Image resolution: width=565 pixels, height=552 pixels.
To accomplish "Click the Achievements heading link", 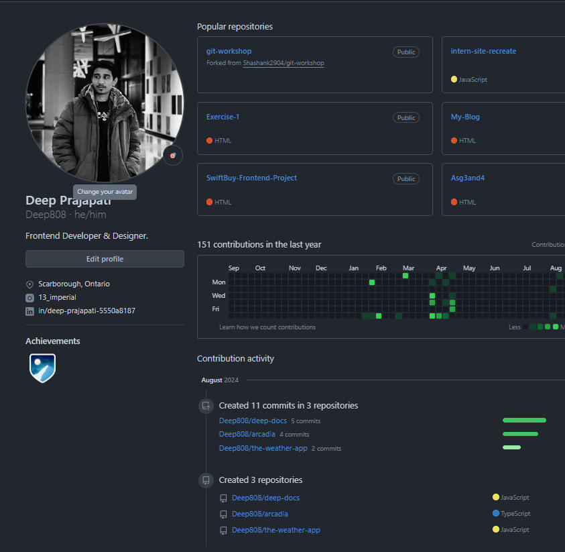I will [52, 341].
